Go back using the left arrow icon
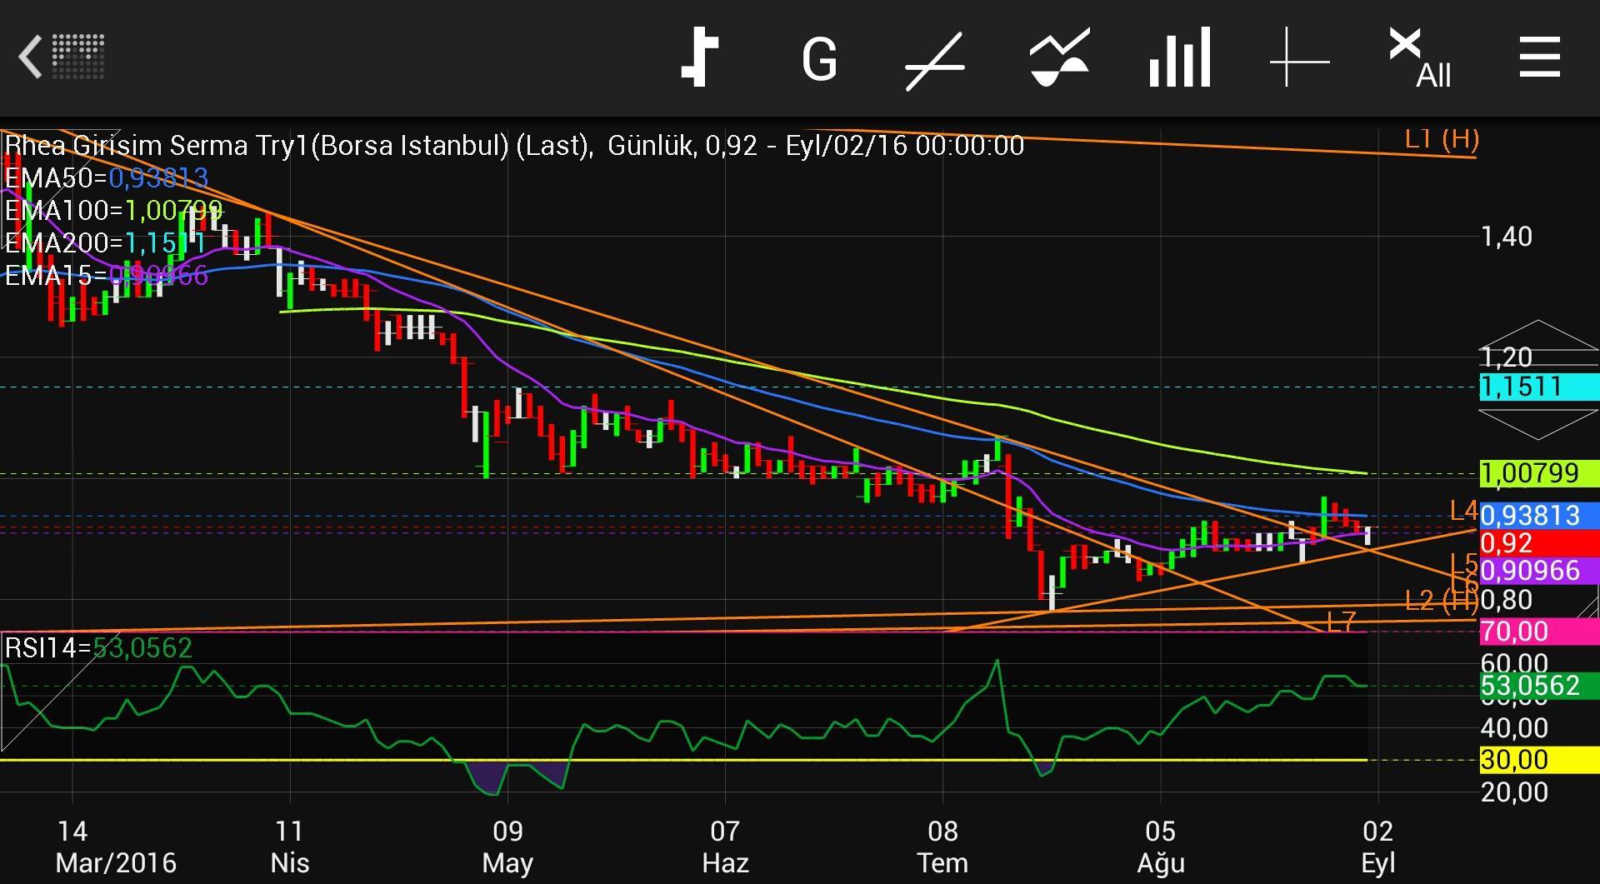The width and height of the screenshot is (1600, 884). 32,57
